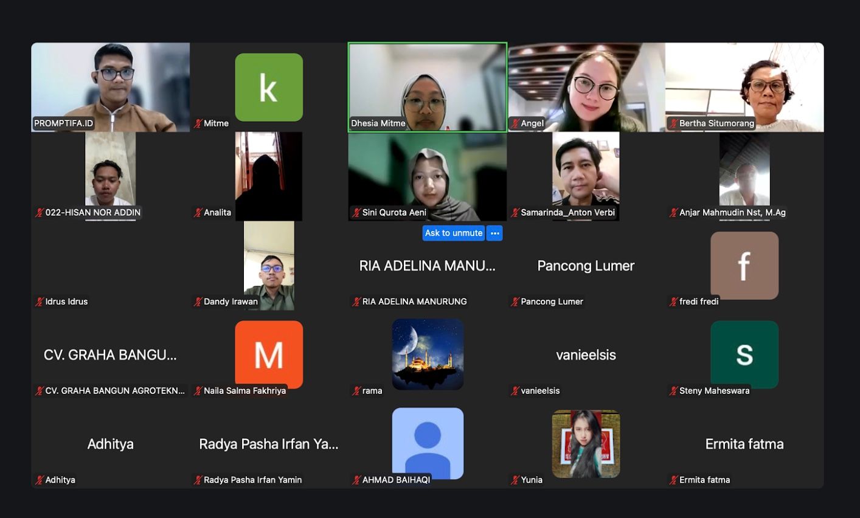Click the muted mic icon next to Bertha Situmorang

tap(673, 123)
